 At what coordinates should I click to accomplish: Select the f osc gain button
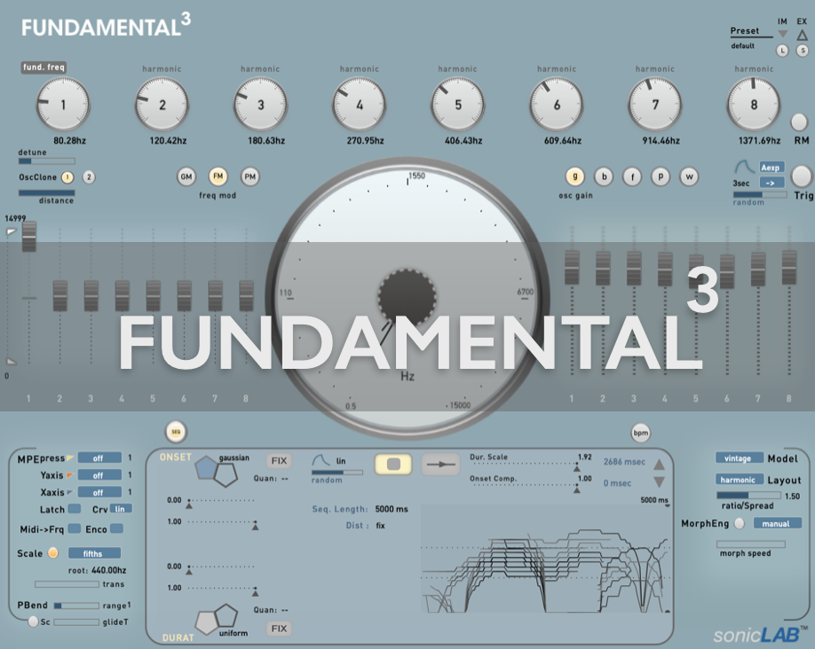pos(632,176)
